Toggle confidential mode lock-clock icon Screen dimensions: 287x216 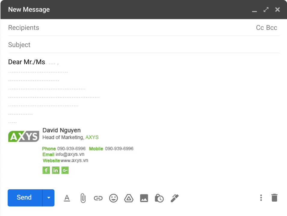[x=159, y=198]
